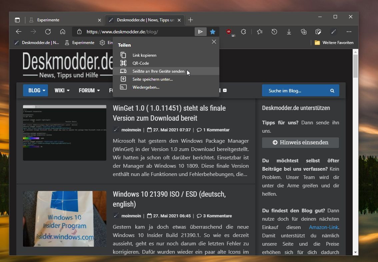378x262 pixels.
Task: Close the Deskmodder.de tab
Action: click(179, 20)
